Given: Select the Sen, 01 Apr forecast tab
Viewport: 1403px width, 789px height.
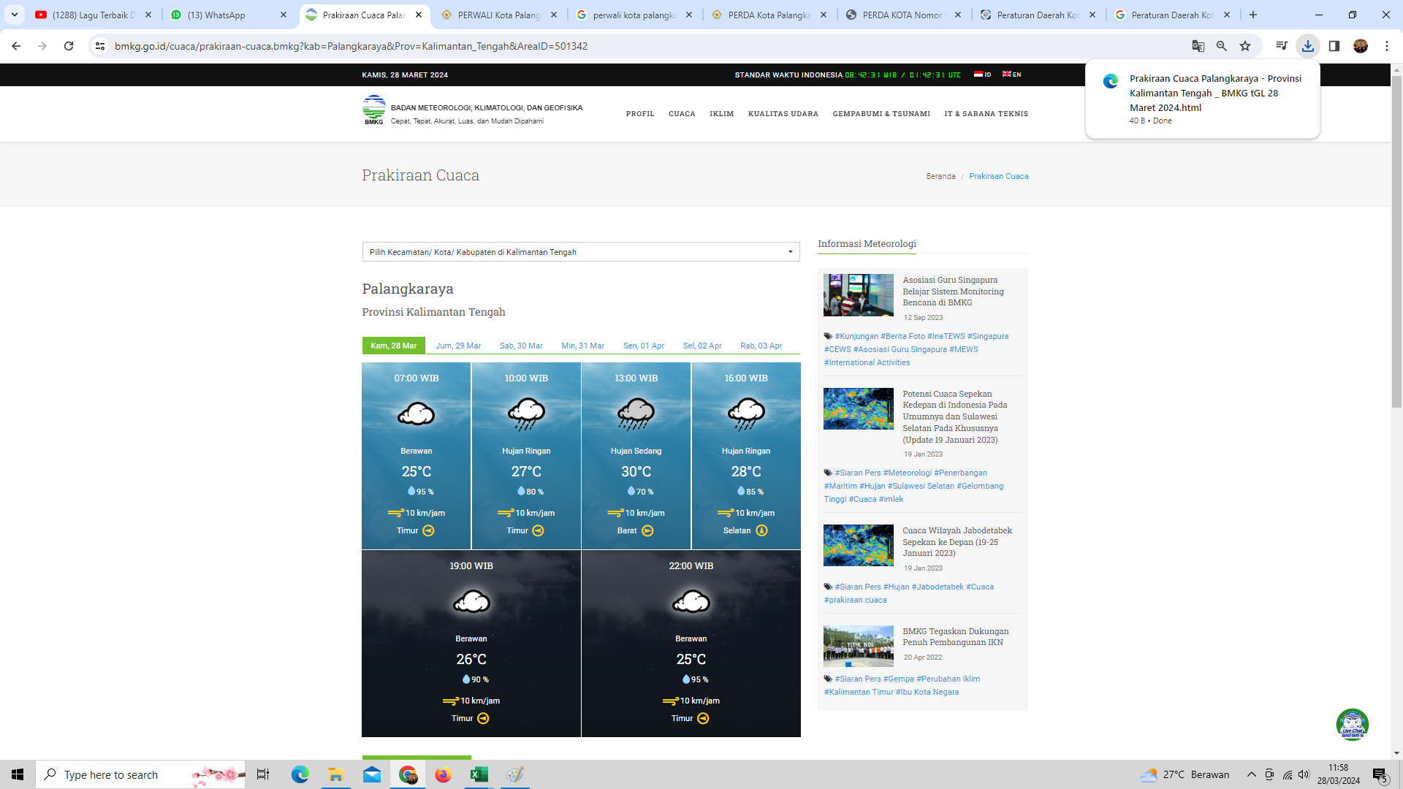Looking at the screenshot, I should pyautogui.click(x=643, y=346).
